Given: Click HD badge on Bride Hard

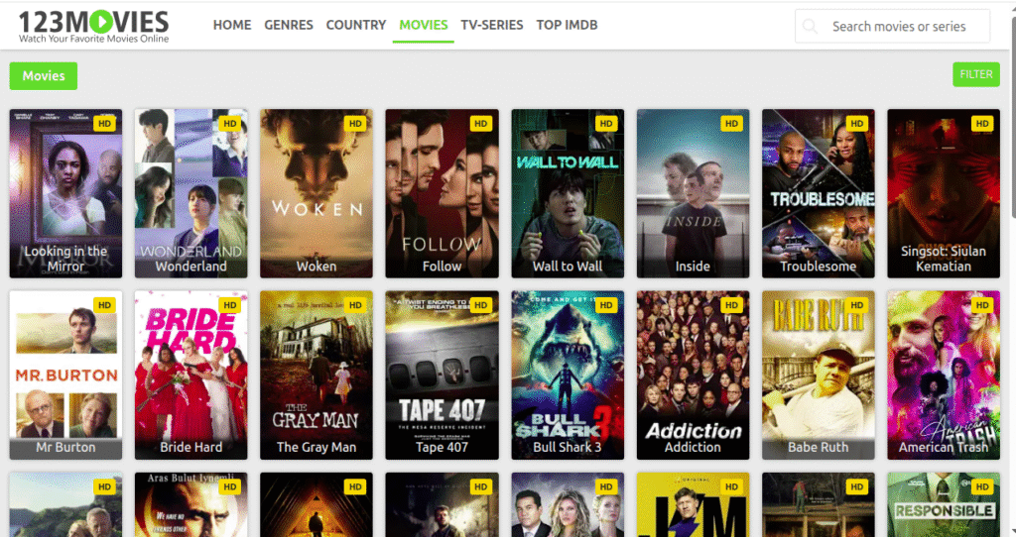Looking at the screenshot, I should 230,305.
